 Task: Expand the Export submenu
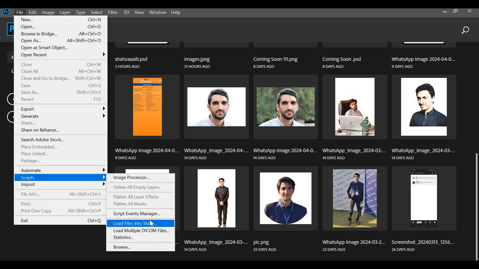61,109
